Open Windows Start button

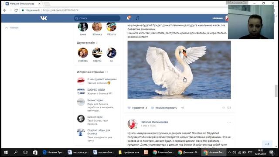[x=6, y=152]
